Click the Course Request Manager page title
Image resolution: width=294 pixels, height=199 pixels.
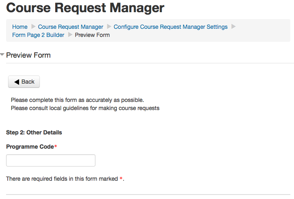coord(85,7)
